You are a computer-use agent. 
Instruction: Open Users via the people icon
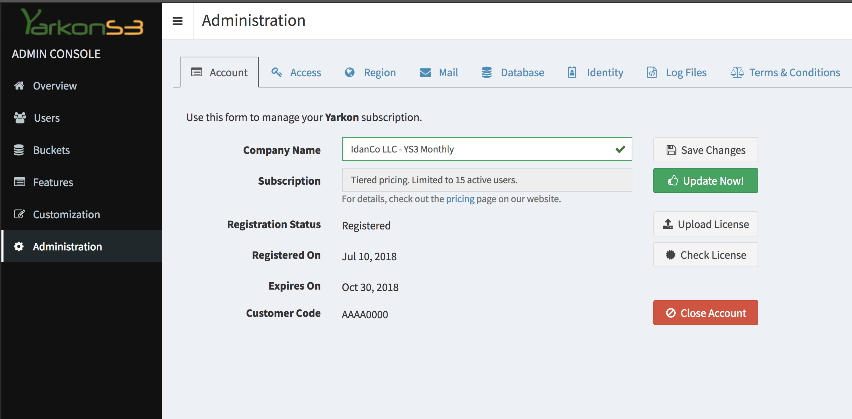point(20,118)
